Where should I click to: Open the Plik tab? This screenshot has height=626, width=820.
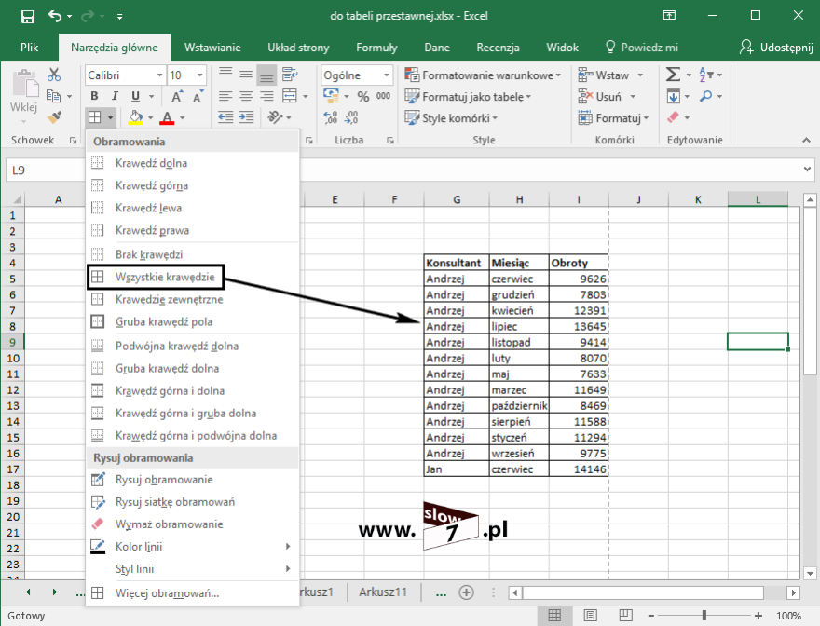(x=29, y=48)
